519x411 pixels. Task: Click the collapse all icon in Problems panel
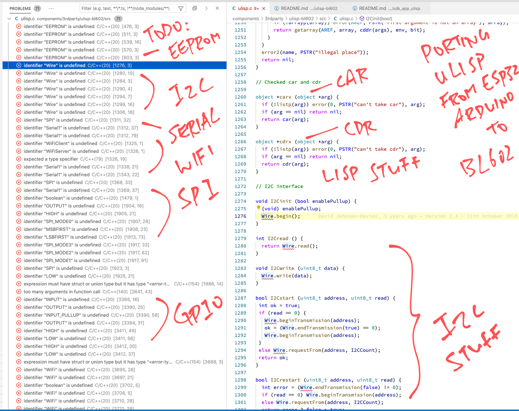194,8
